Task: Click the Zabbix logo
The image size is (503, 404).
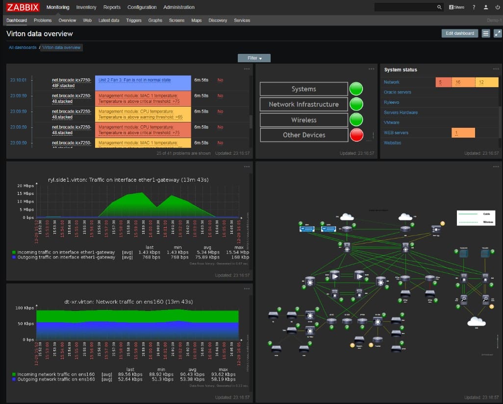Action: pos(23,7)
